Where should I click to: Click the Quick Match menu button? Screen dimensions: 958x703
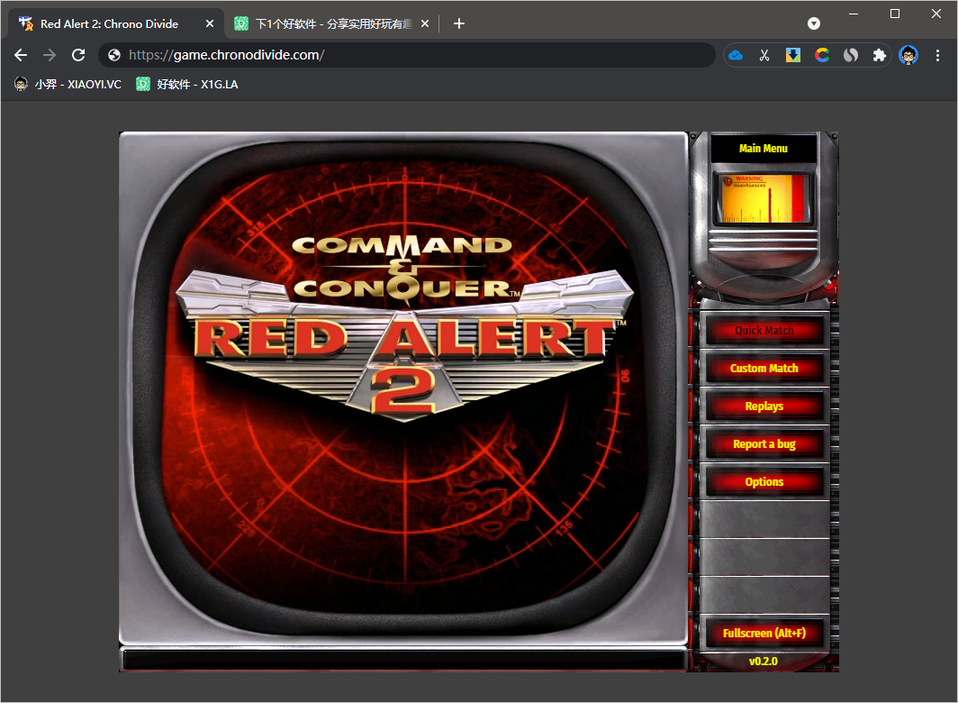tap(764, 331)
